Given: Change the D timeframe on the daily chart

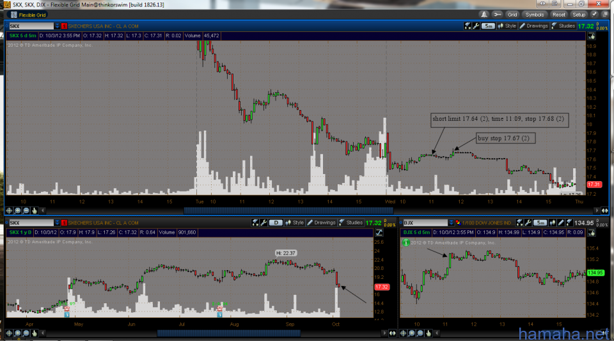Looking at the screenshot, I should click(276, 223).
